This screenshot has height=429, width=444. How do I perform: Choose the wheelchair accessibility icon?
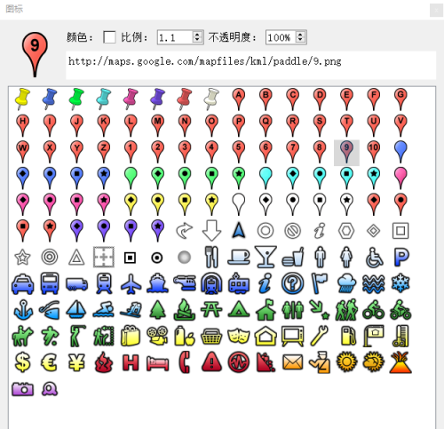(374, 257)
